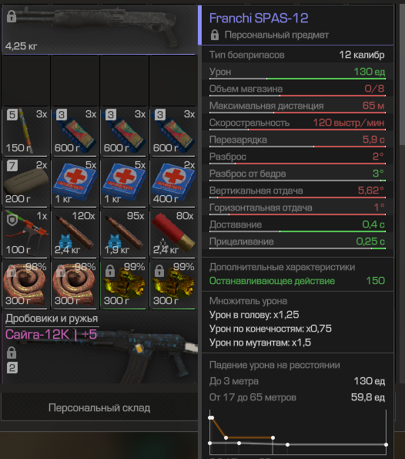
Task: Select the Franchi SPAS-12 shotgun item
Action: (x=99, y=30)
